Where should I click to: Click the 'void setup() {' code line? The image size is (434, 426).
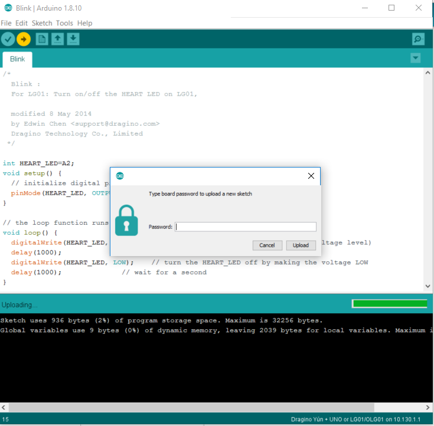click(32, 173)
